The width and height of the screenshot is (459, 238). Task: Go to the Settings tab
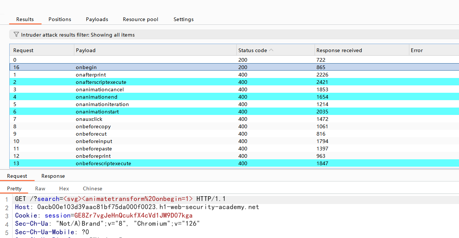(183, 19)
